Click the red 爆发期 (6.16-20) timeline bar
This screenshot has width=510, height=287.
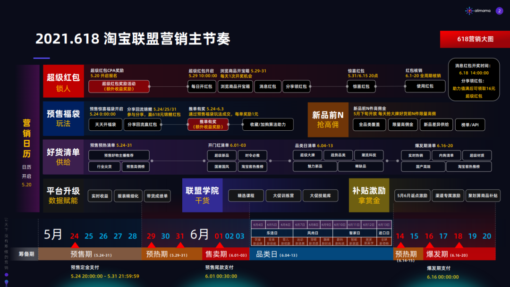pos(459,254)
